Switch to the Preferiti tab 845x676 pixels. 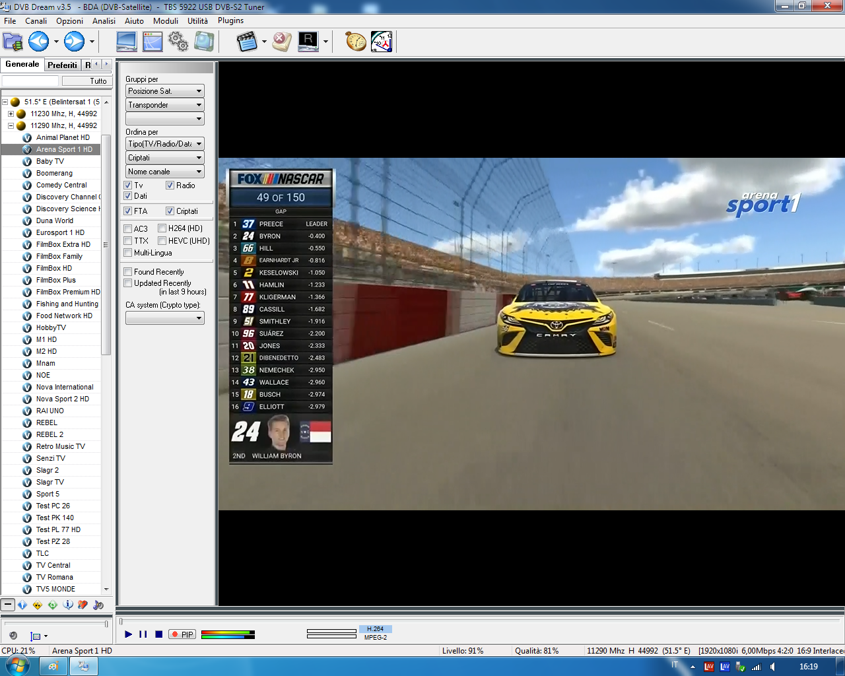(x=62, y=65)
